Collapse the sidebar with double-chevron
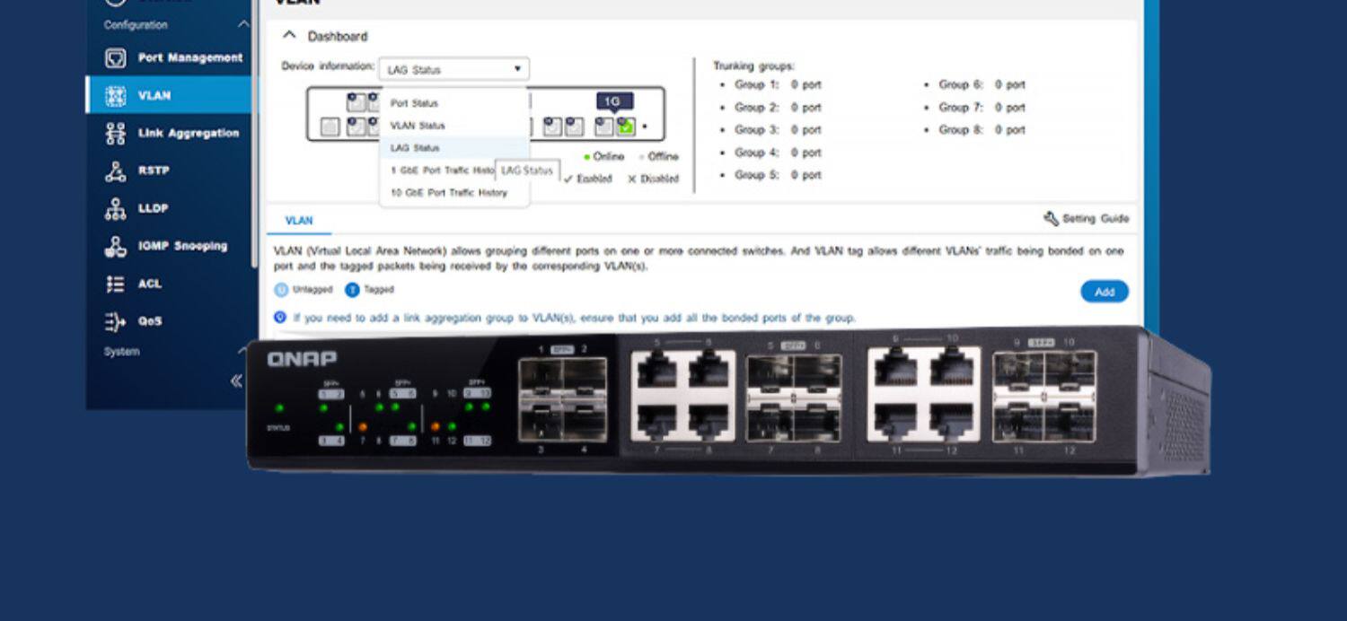Image resolution: width=1347 pixels, height=621 pixels. click(x=236, y=380)
